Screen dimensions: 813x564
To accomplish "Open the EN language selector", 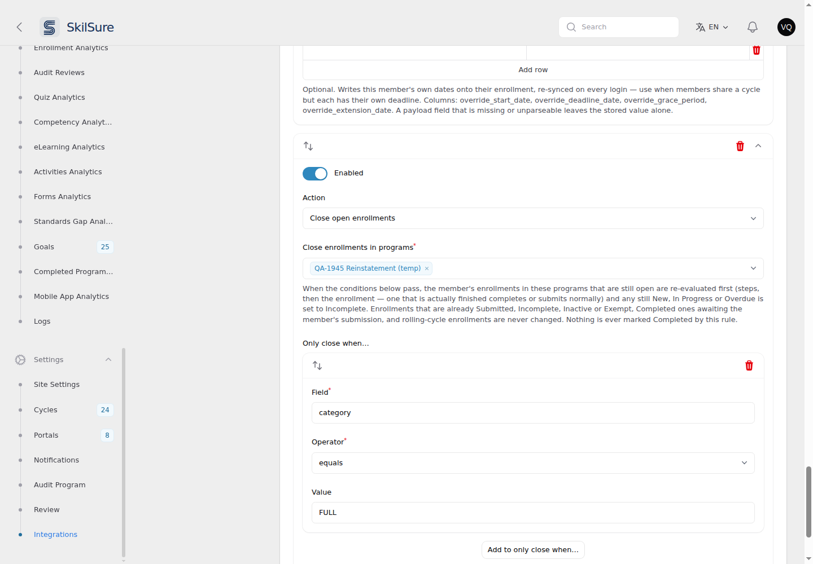I will 712,27.
